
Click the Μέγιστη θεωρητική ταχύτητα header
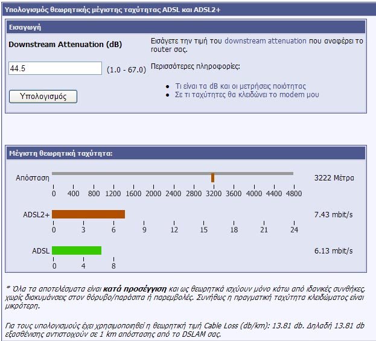[x=186, y=153]
